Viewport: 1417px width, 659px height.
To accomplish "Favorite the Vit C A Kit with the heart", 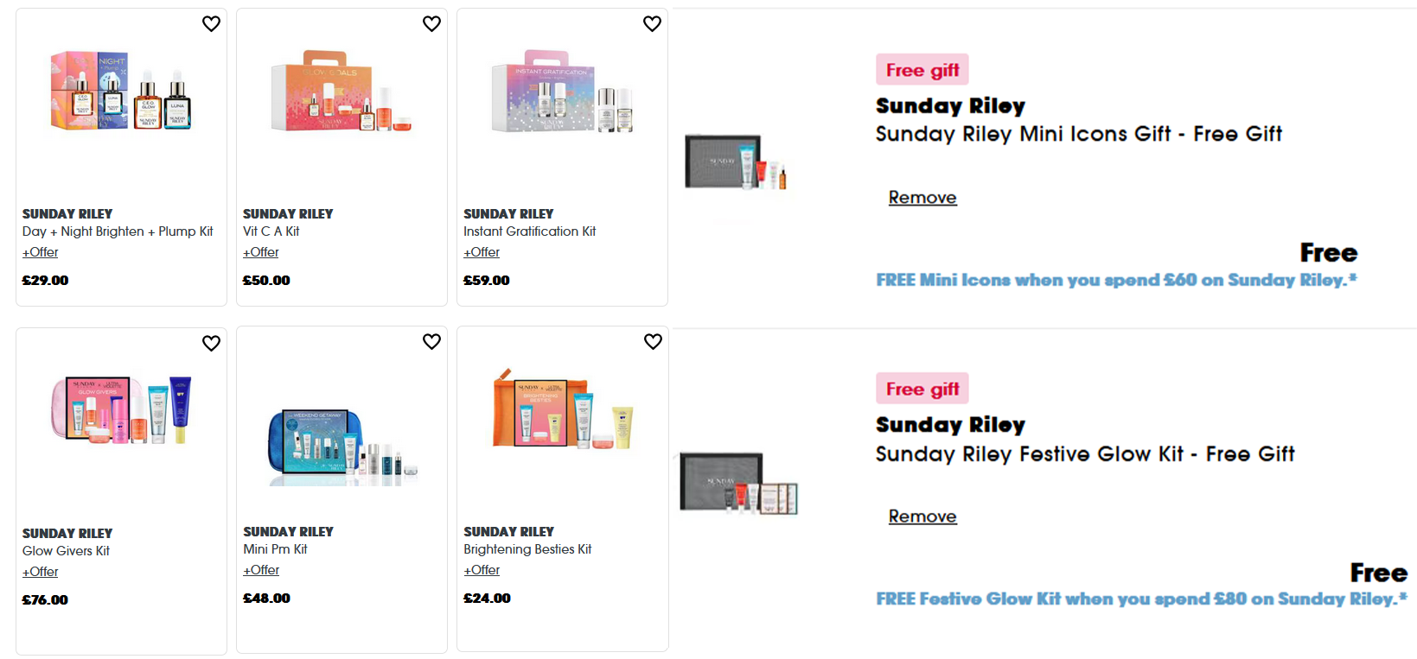I will click(x=431, y=24).
